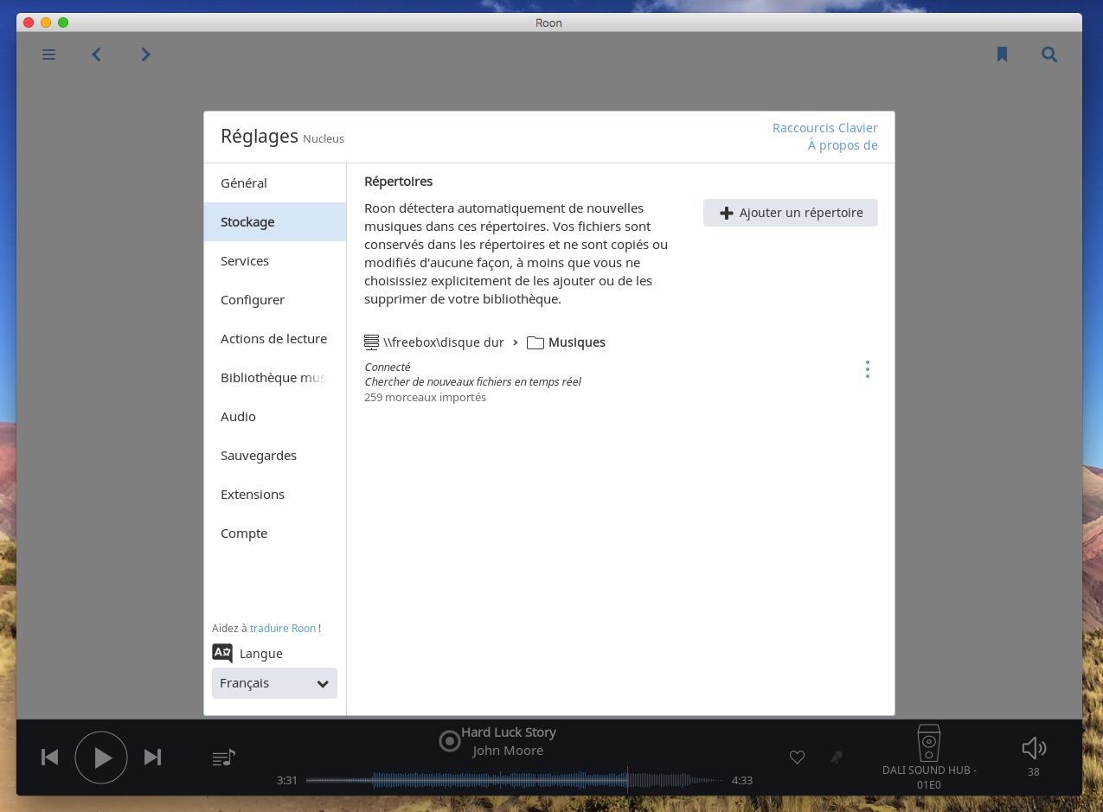Favorite the track with the heart icon

(x=798, y=758)
